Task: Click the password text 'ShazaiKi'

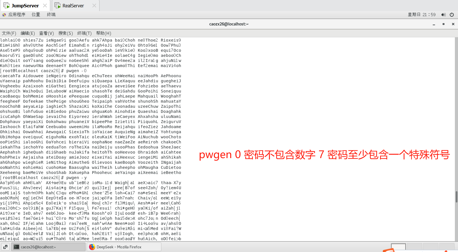Action: point(79,106)
